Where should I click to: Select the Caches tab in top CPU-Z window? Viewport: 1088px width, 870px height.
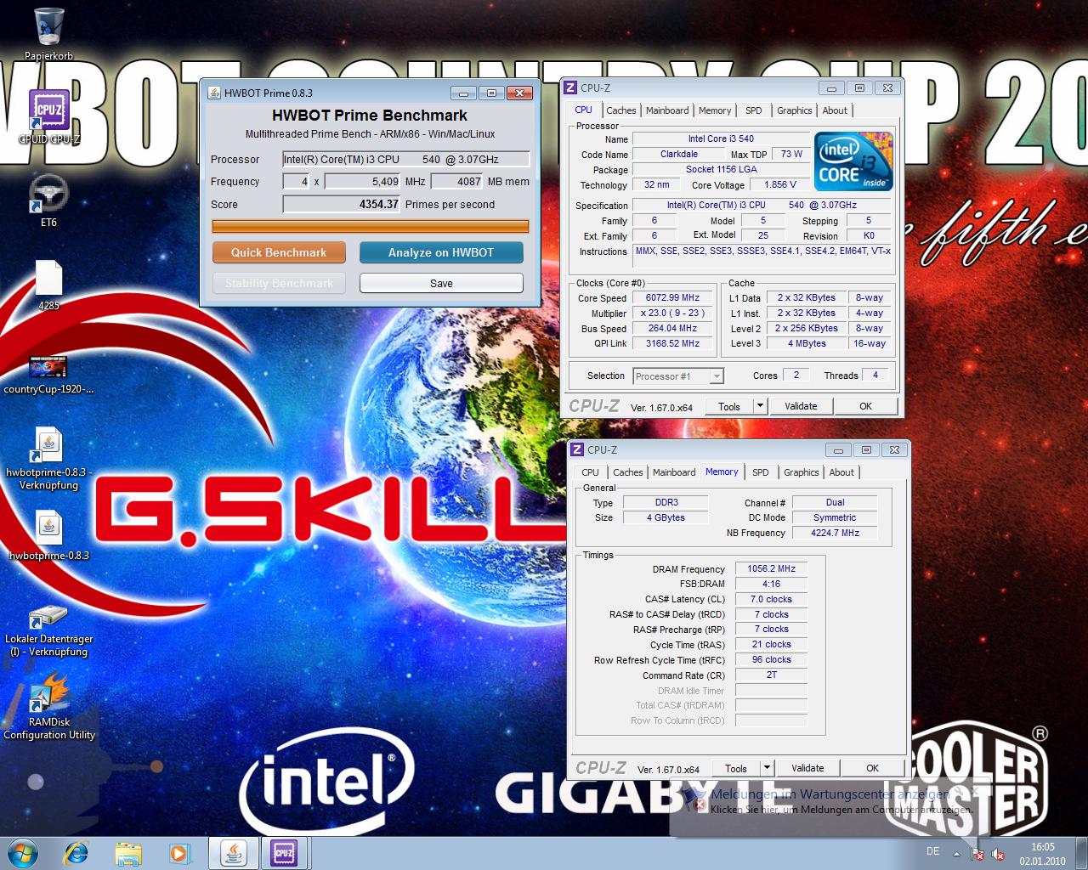coord(621,110)
